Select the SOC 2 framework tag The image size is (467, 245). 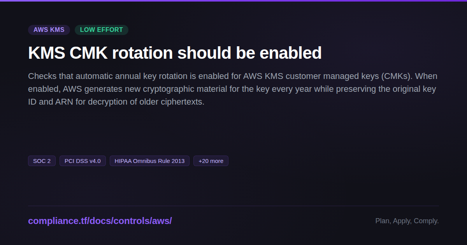42,161
